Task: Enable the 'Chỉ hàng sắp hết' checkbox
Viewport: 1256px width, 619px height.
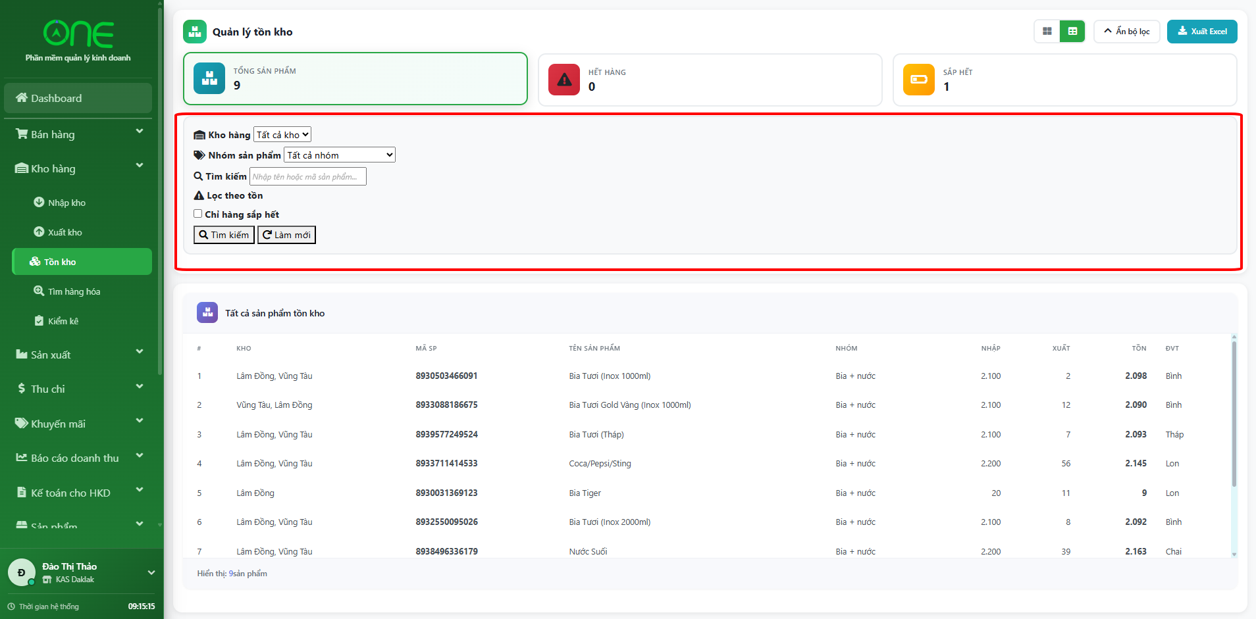Action: click(x=197, y=214)
